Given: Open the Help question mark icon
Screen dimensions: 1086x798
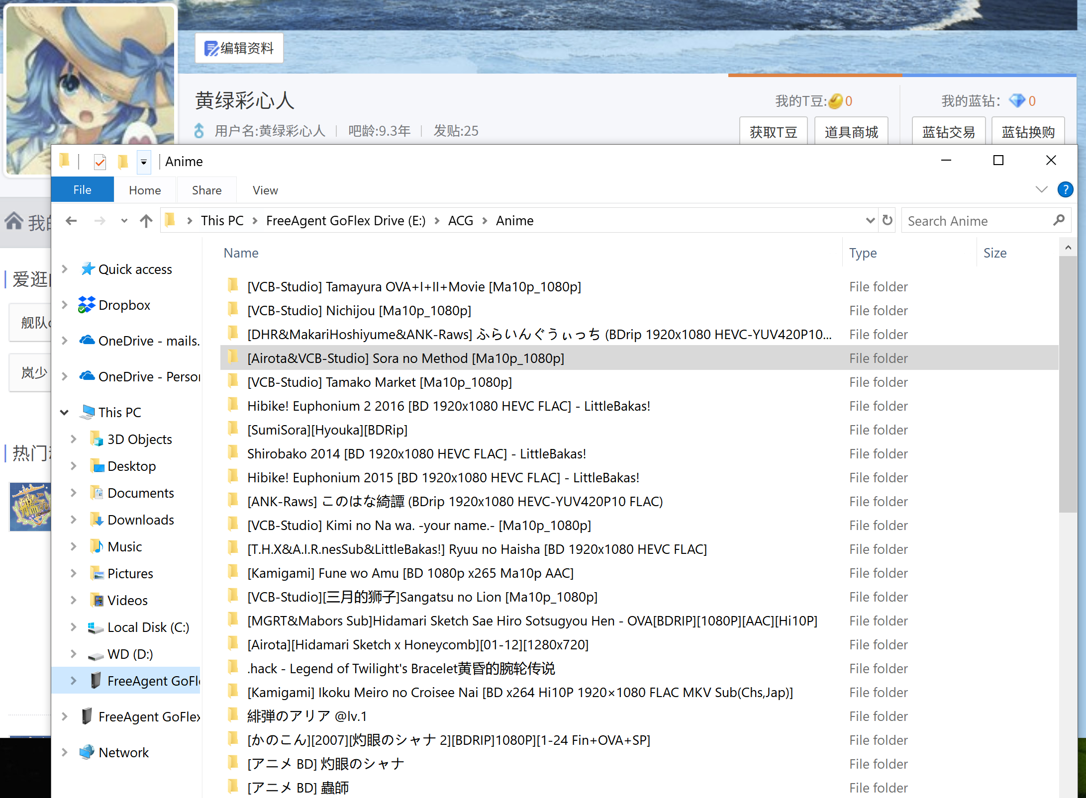Looking at the screenshot, I should 1065,189.
